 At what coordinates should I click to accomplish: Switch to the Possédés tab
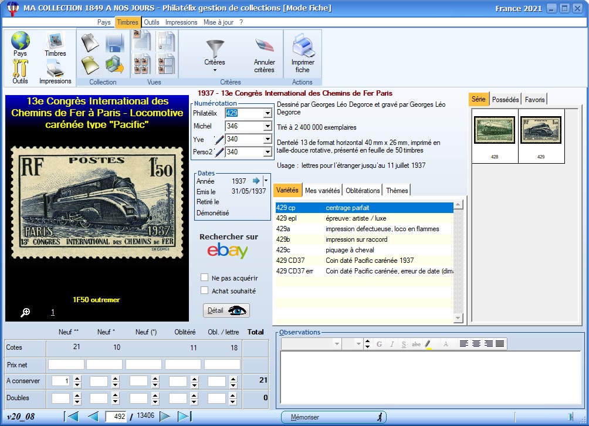pos(505,100)
